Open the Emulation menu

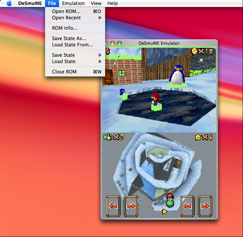(73, 3)
